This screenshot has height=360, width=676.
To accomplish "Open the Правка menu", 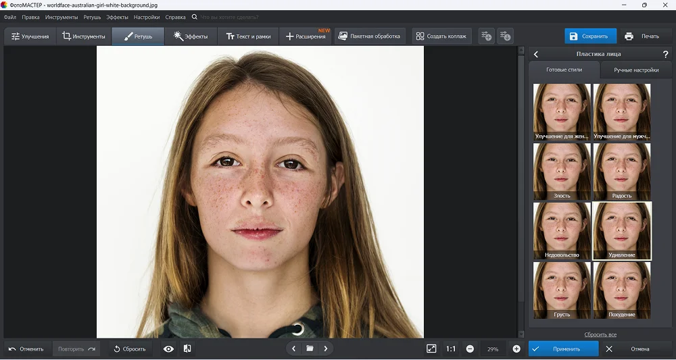I will [30, 18].
